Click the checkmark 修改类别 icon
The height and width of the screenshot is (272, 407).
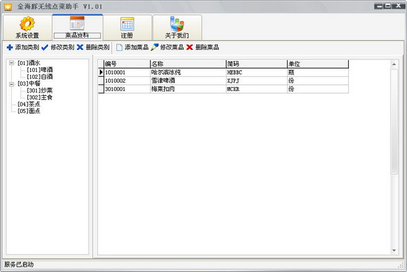click(45, 48)
